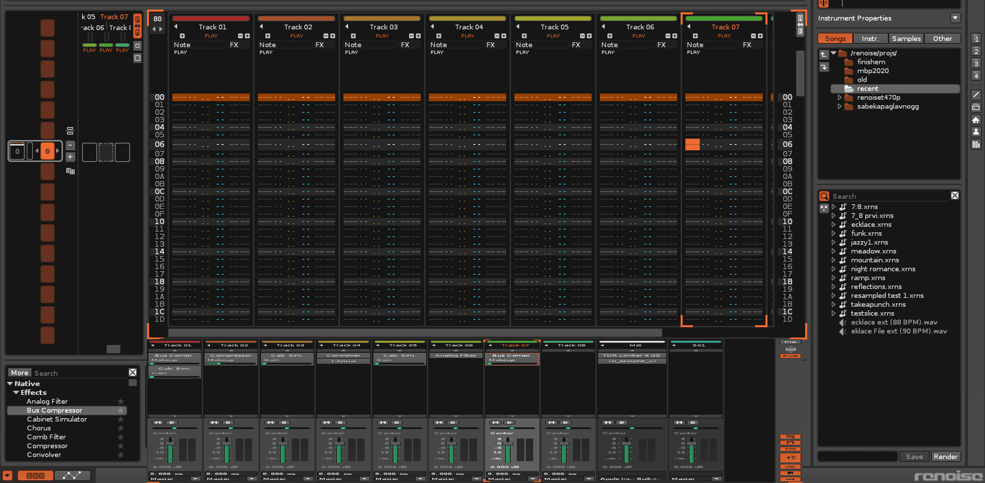The width and height of the screenshot is (985, 483).
Task: Click the file search magnifier icon
Action: [824, 196]
